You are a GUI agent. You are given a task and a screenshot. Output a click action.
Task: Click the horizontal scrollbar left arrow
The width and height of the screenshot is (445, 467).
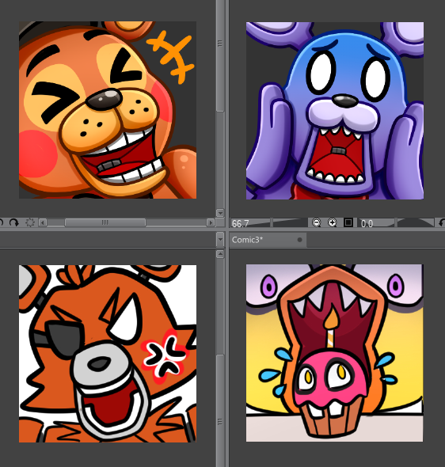coord(43,222)
